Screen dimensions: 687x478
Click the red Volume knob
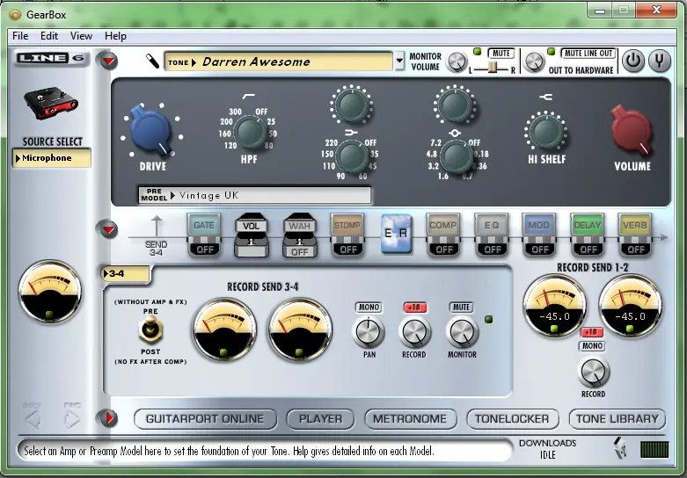point(632,130)
